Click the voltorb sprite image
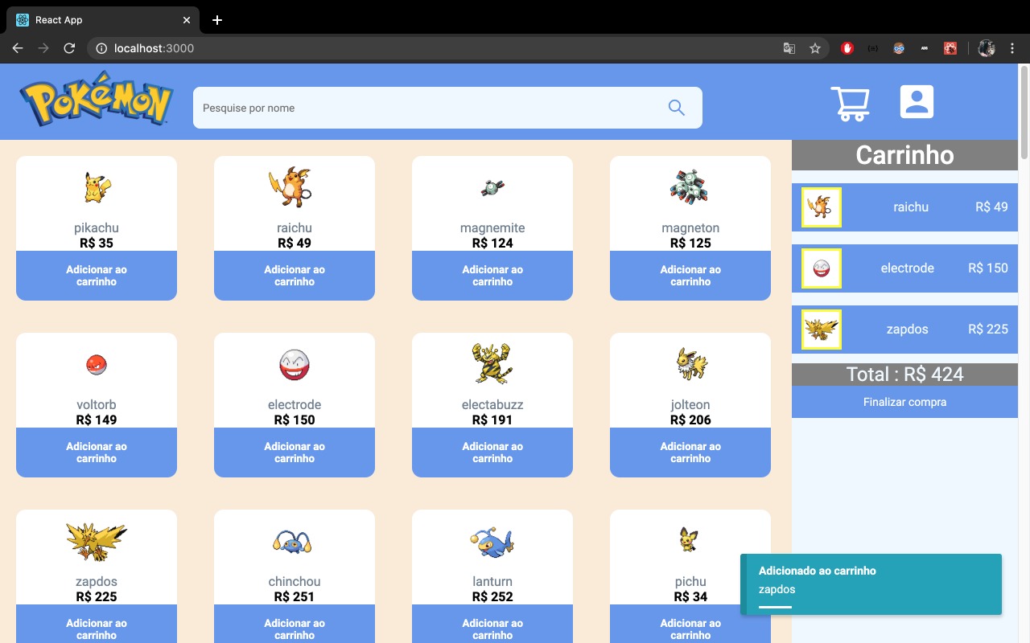This screenshot has width=1030, height=643. coord(97,365)
